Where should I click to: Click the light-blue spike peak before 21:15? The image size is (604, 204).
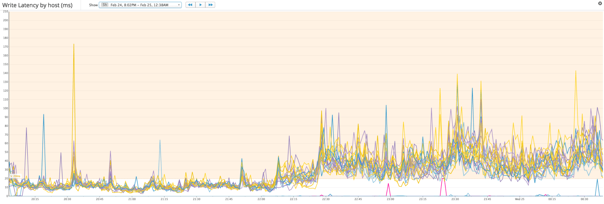(x=160, y=140)
